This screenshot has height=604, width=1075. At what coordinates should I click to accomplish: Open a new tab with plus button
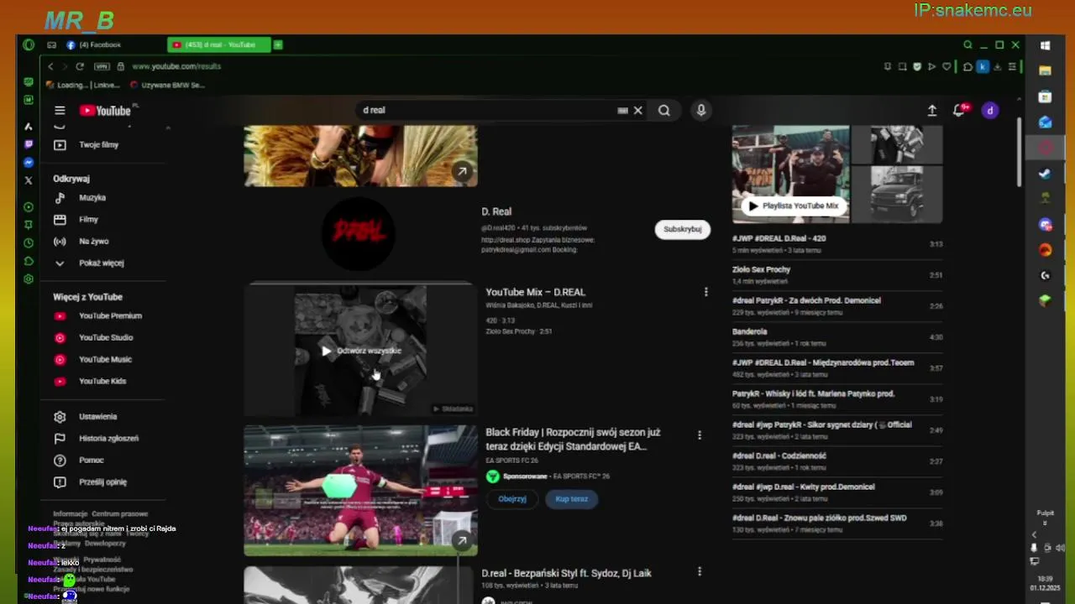[x=278, y=44]
